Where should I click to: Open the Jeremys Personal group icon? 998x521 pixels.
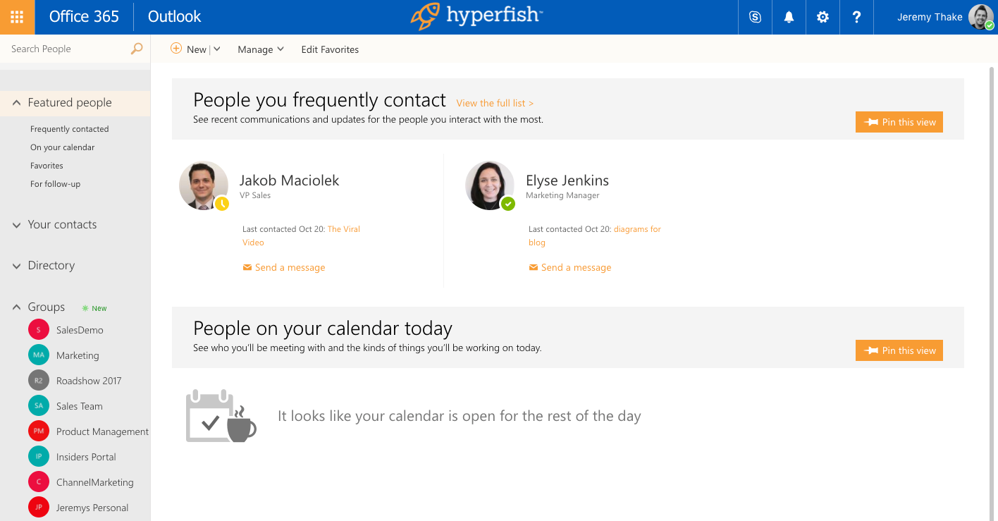coord(38,508)
